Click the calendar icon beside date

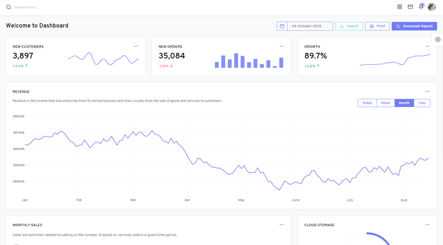(x=282, y=26)
